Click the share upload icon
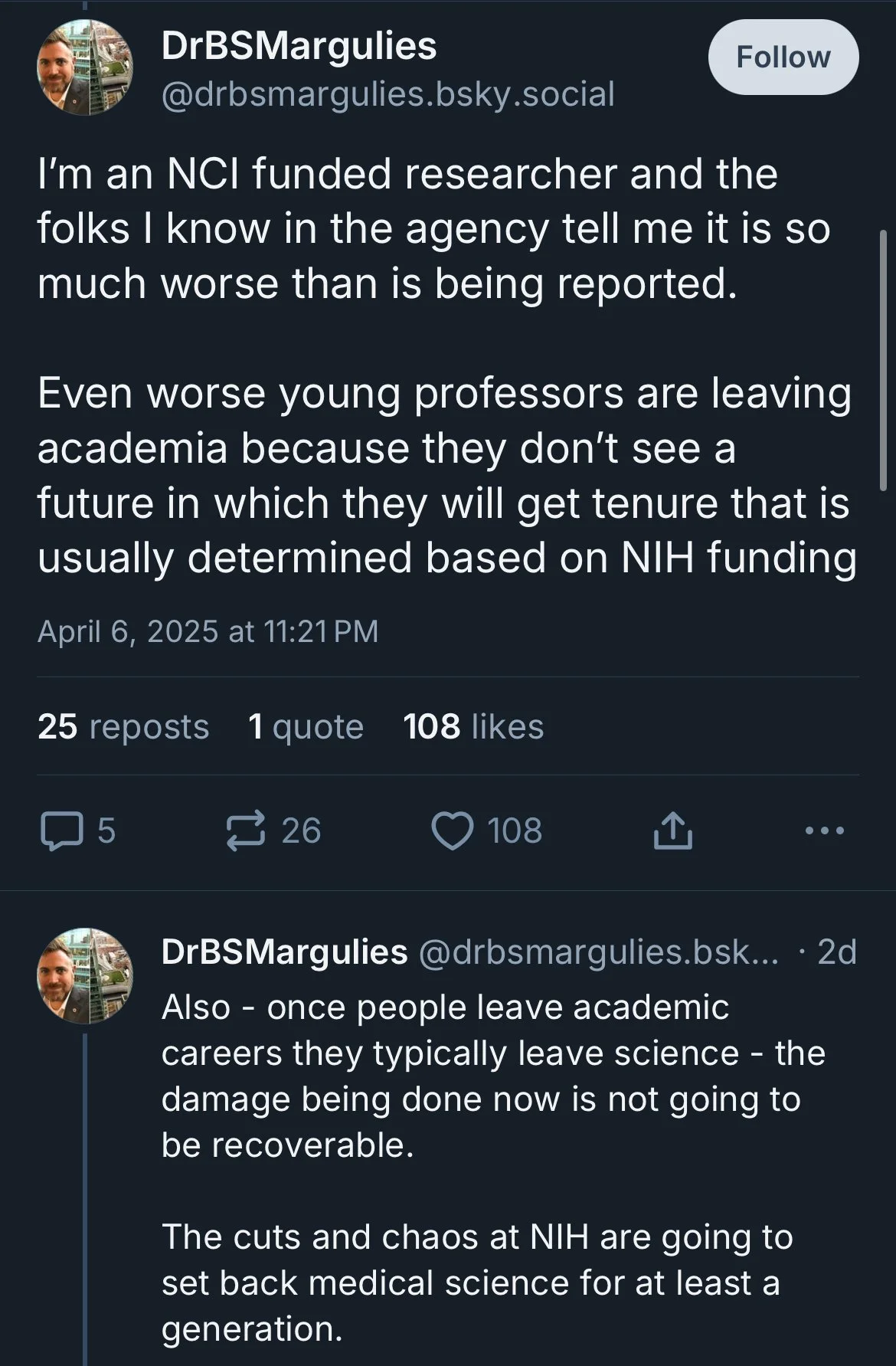Image resolution: width=896 pixels, height=1366 pixels. point(672,831)
